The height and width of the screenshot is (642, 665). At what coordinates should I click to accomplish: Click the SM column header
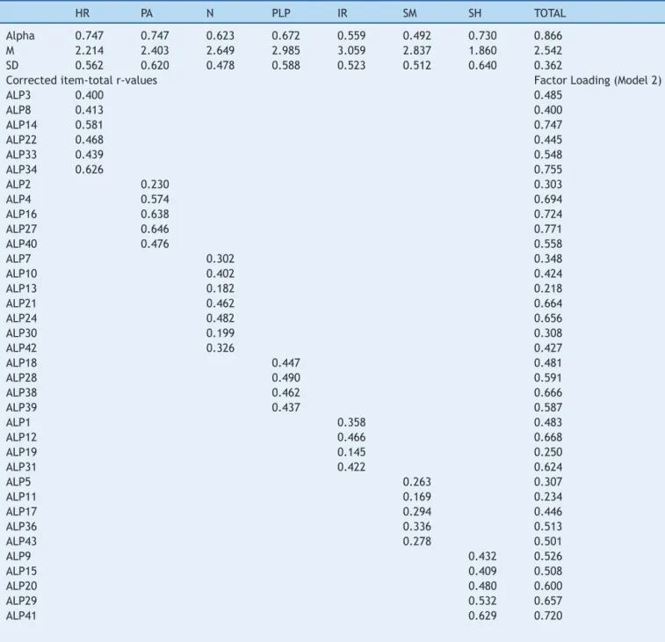coord(409,13)
